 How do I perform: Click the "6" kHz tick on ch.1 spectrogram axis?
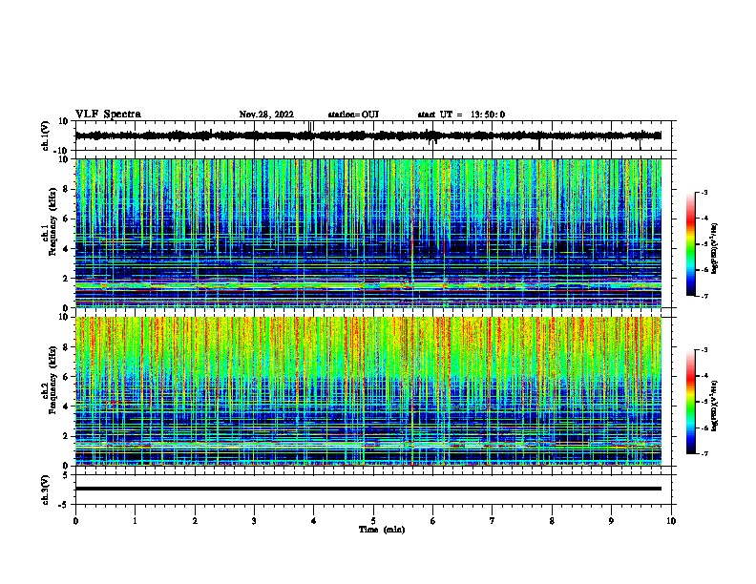[67, 219]
